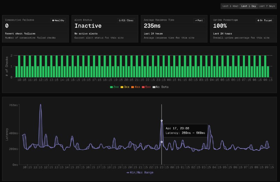Image resolution: width=280 pixels, height=182 pixels.
Task: Click the All Clear bell badge
Action: pos(127,20)
